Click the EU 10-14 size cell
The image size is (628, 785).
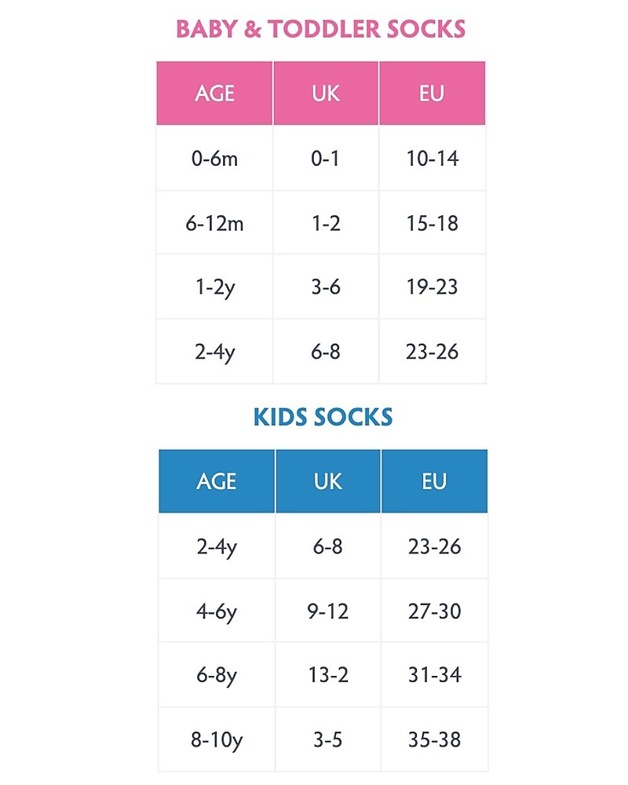coord(433,159)
